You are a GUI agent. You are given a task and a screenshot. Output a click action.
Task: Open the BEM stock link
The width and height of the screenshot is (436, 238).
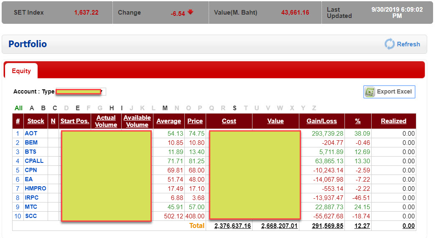tap(31, 142)
